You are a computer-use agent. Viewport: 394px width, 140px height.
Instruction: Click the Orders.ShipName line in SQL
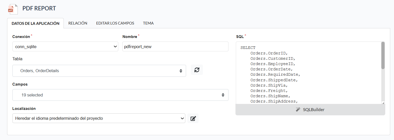click(x=270, y=96)
